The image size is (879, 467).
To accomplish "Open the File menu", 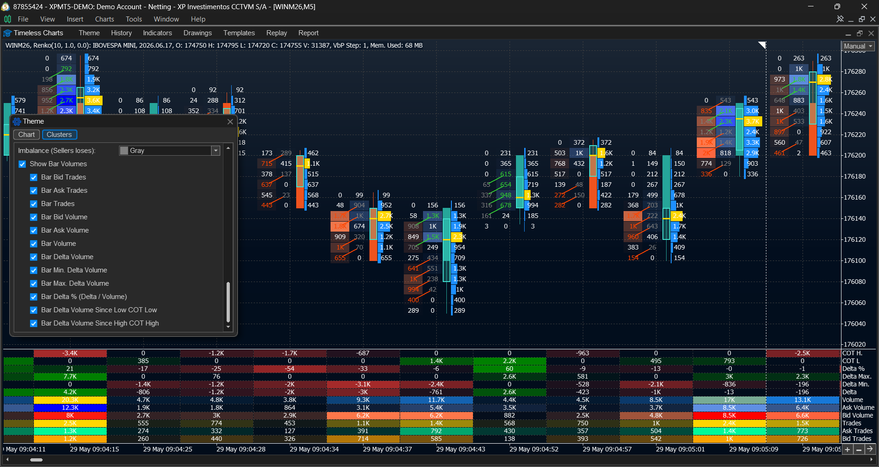I will [23, 19].
